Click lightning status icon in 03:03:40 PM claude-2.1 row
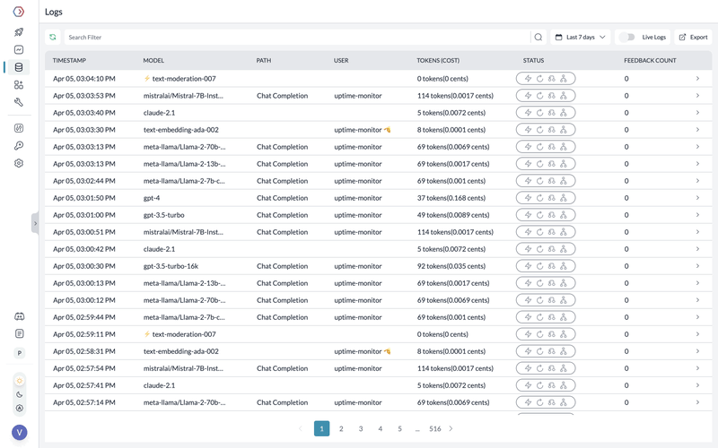718x448 pixels. pyautogui.click(x=528, y=113)
